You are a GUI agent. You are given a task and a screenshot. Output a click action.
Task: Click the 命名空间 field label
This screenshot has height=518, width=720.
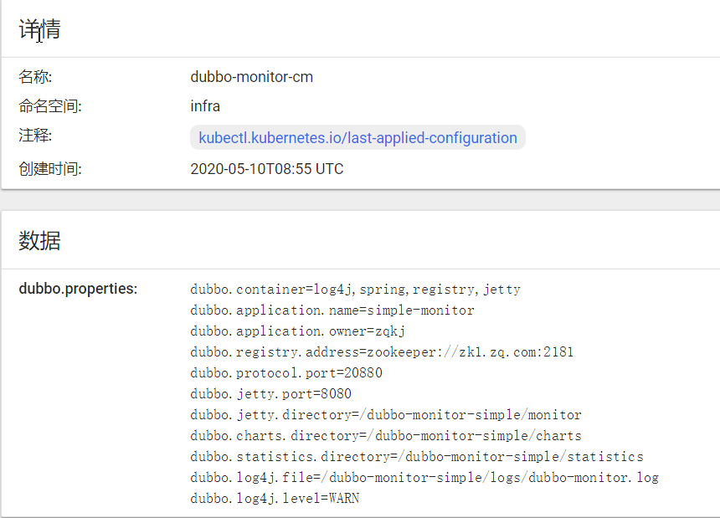point(50,106)
